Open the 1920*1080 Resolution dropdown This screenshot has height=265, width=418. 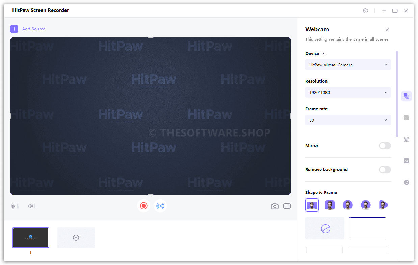[348, 92]
